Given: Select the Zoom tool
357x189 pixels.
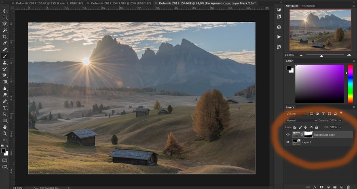Looking at the screenshot, I should [4, 134].
